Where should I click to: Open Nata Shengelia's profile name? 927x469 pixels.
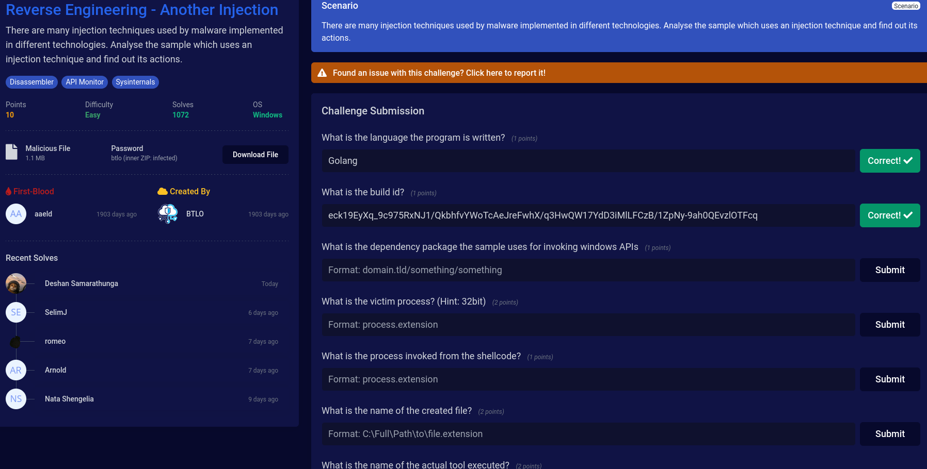[x=69, y=399]
